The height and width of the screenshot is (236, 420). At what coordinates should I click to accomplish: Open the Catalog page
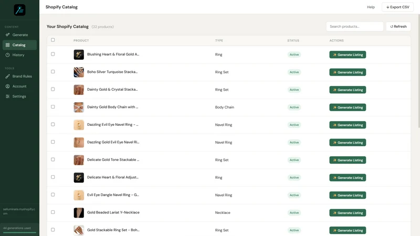click(19, 45)
